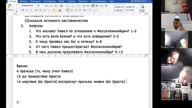Toggle bold (Ж) formatting

point(23,10)
